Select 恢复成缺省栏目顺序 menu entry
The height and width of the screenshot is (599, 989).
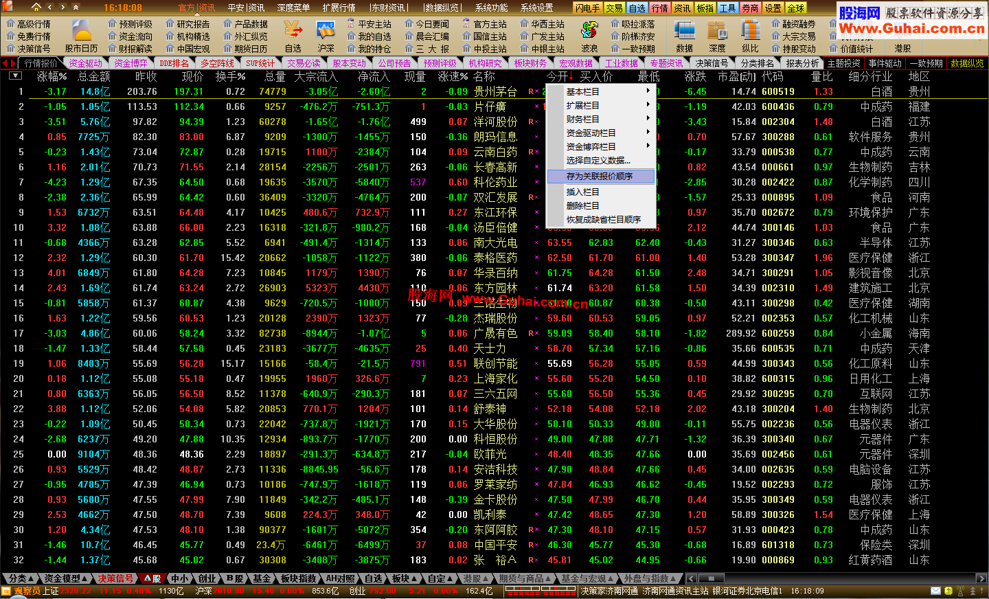(x=601, y=219)
